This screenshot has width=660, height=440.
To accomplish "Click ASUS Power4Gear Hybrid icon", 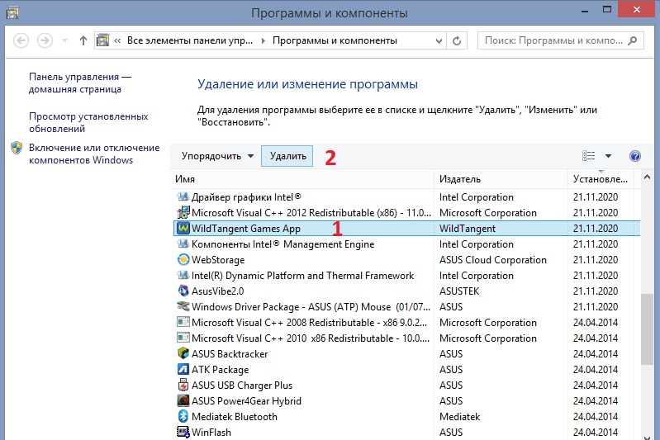I will [183, 400].
